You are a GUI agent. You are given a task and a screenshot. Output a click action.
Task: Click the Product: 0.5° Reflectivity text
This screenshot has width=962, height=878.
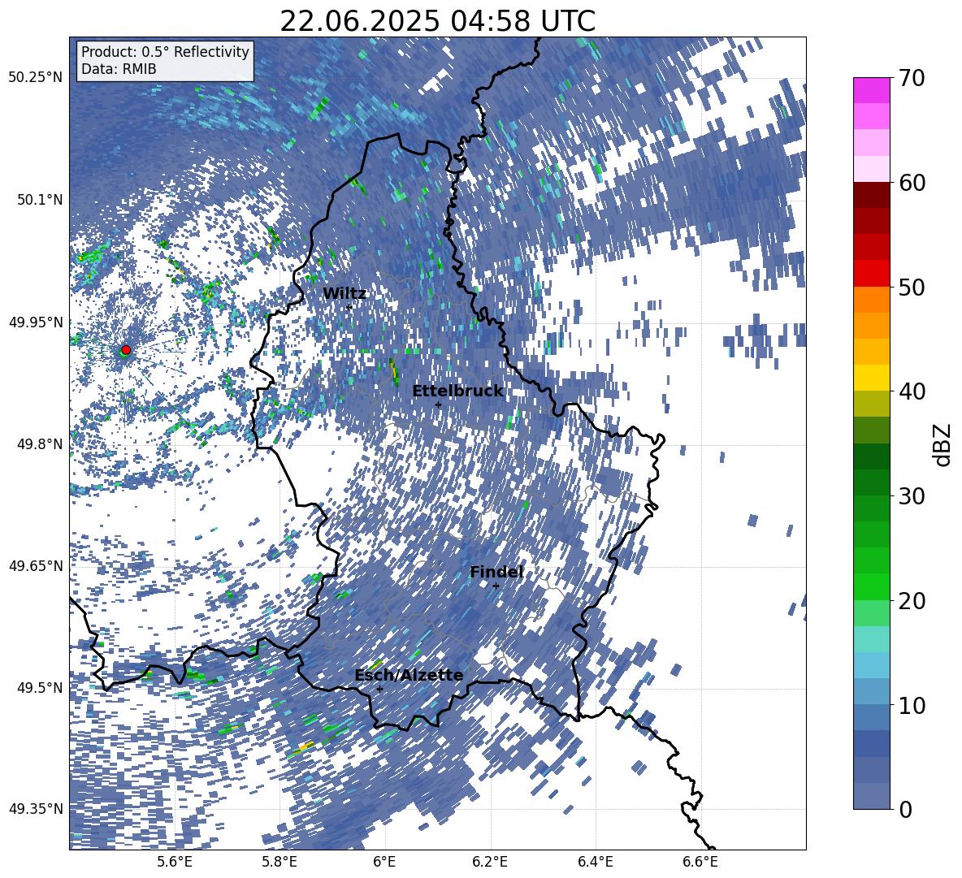coord(165,51)
